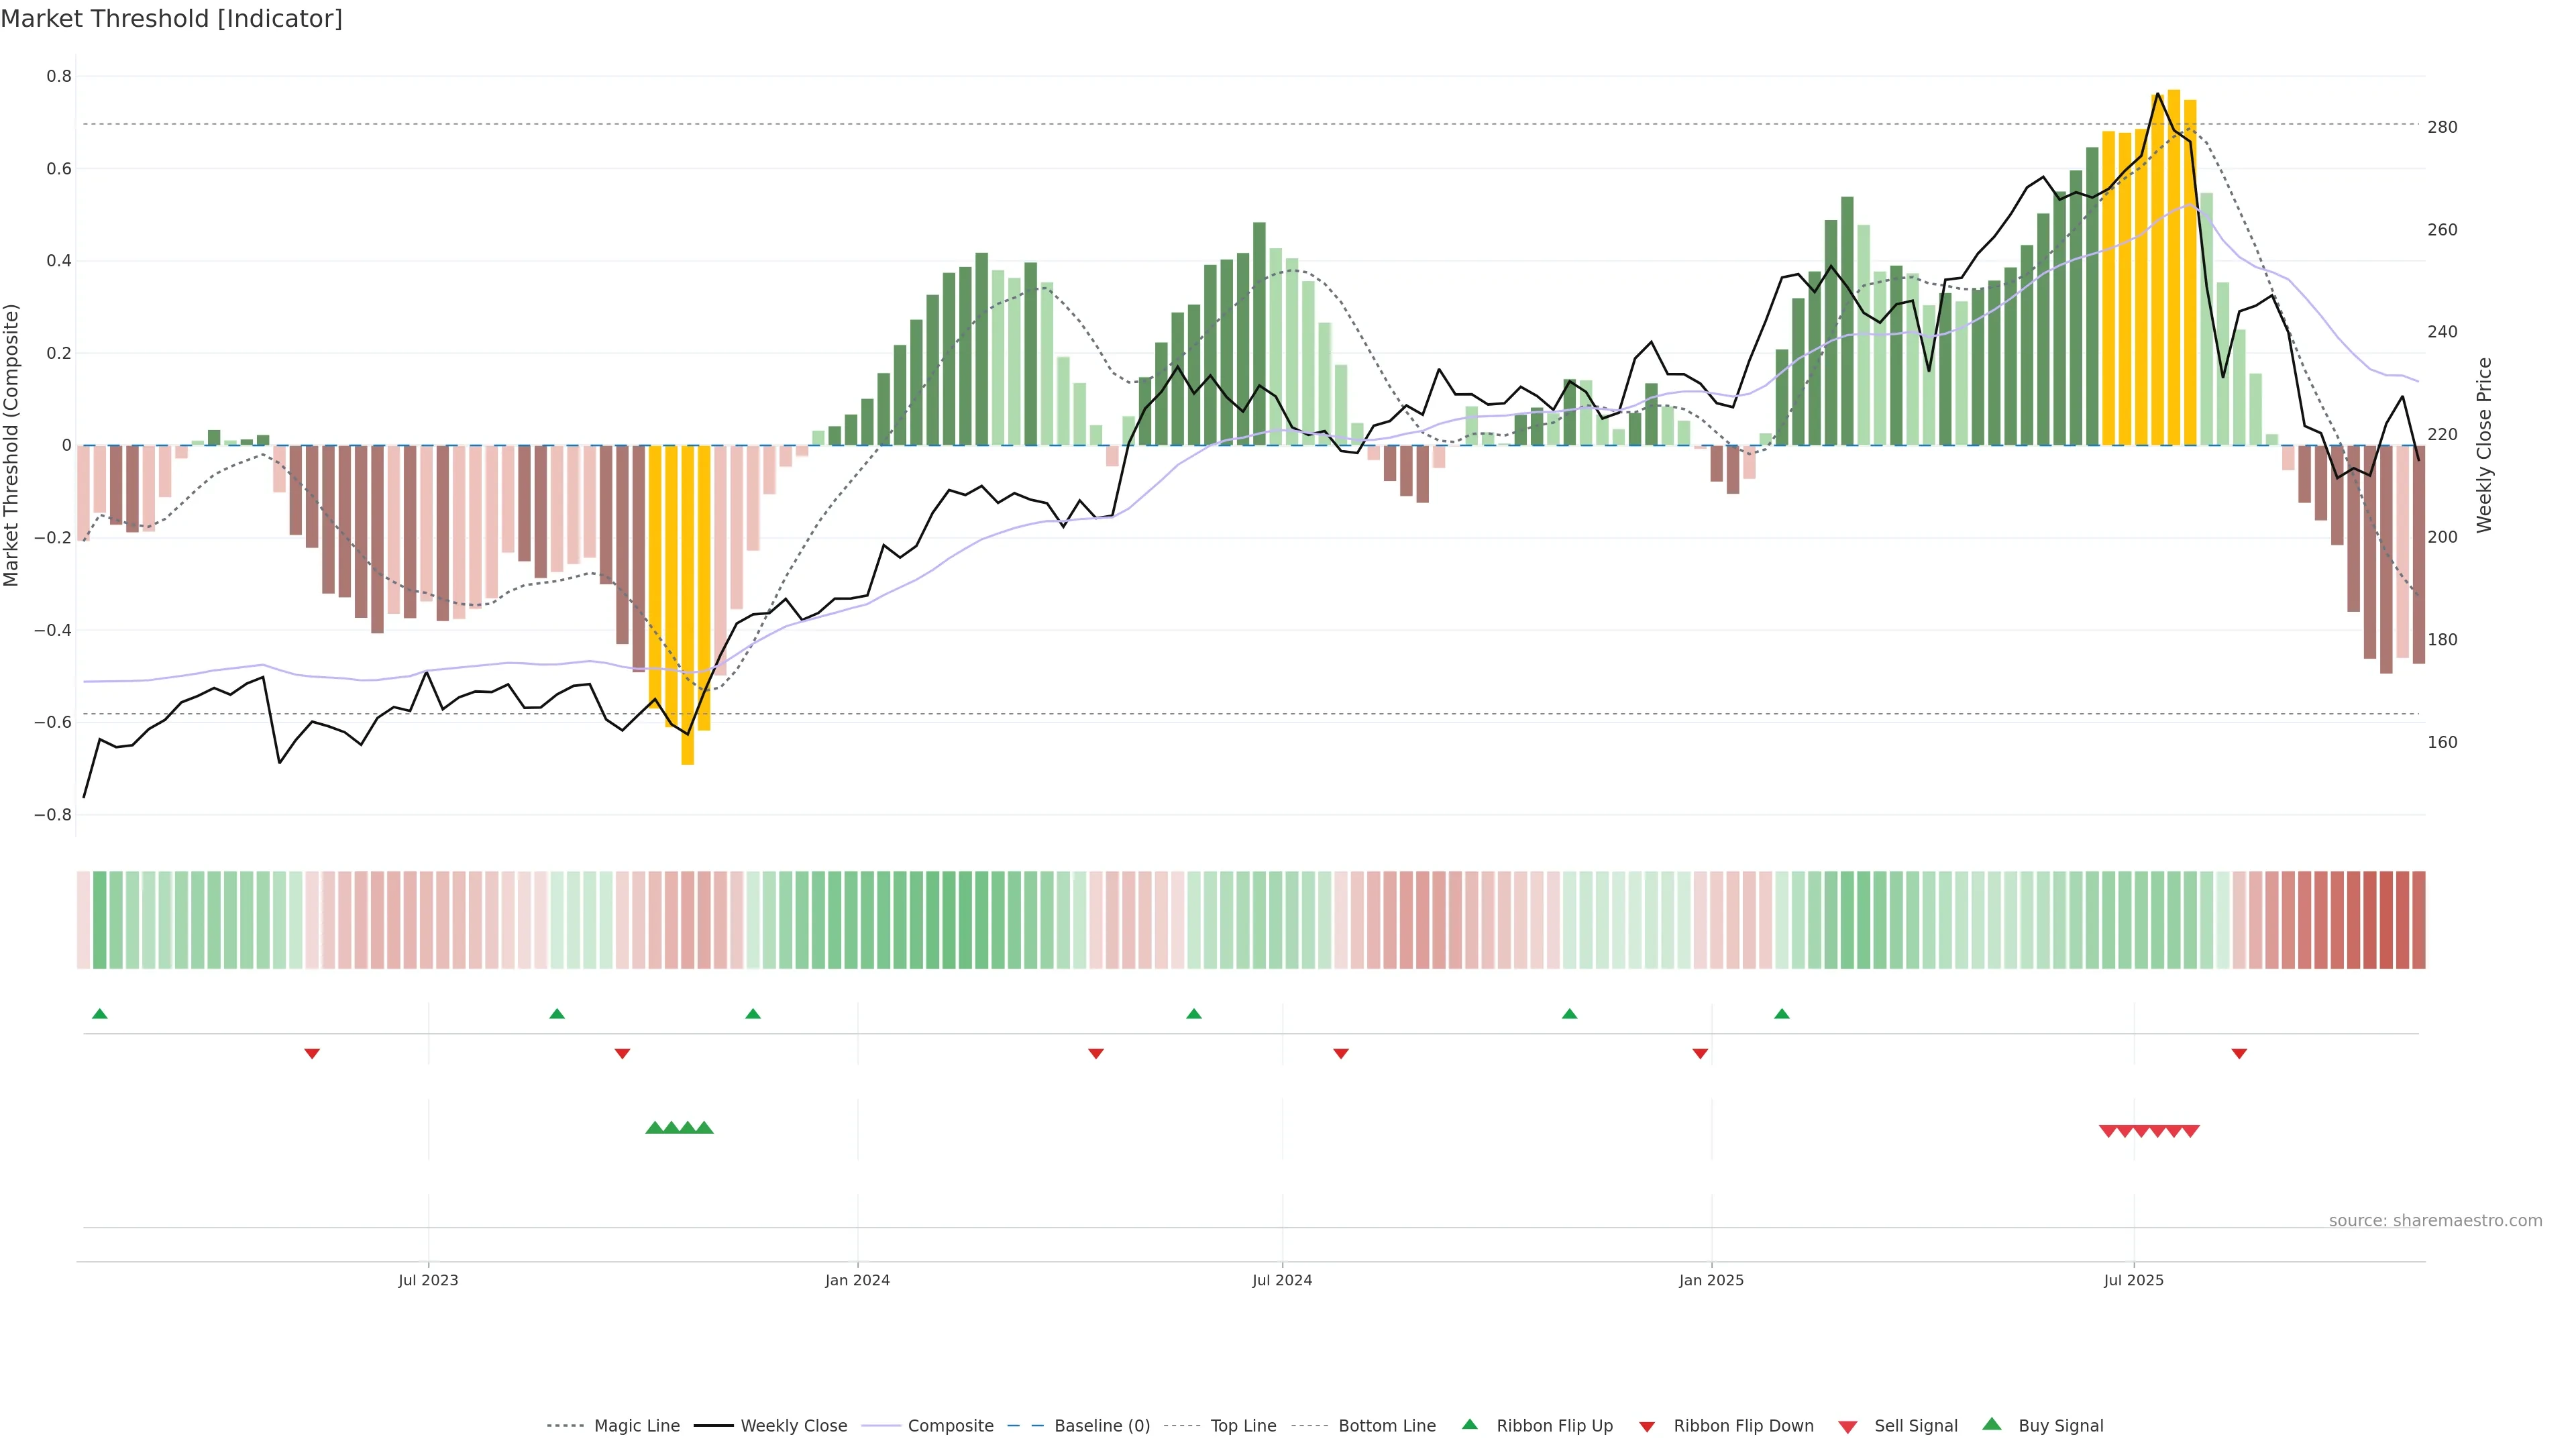Click the Jan 2024 x-axis label
Screen dimensions: 2576x1449
pyautogui.click(x=857, y=1280)
